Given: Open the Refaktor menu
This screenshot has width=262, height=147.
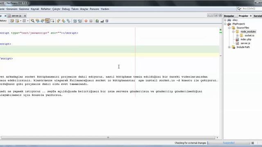Looking at the screenshot, I should [x=45, y=9].
